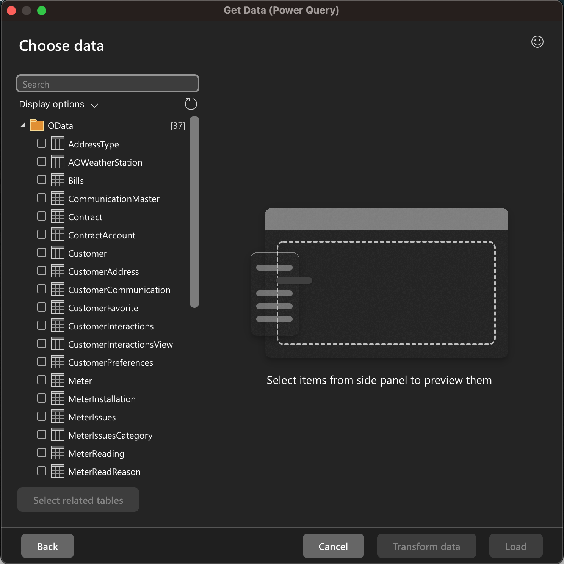Image resolution: width=564 pixels, height=564 pixels.
Task: Click the smiley feedback icon
Action: 537,42
